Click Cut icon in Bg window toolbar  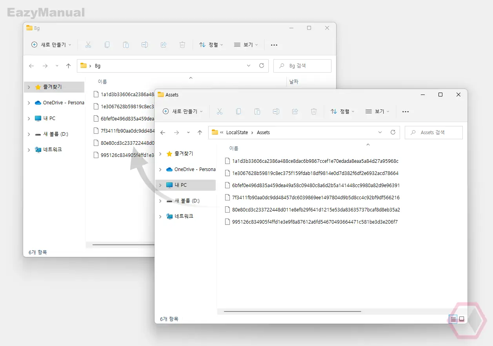88,45
